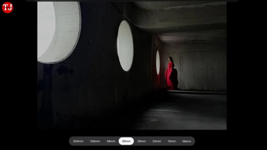The width and height of the screenshot is (267, 150).
Task: Select the 28mm focal length
Action: tap(141, 141)
